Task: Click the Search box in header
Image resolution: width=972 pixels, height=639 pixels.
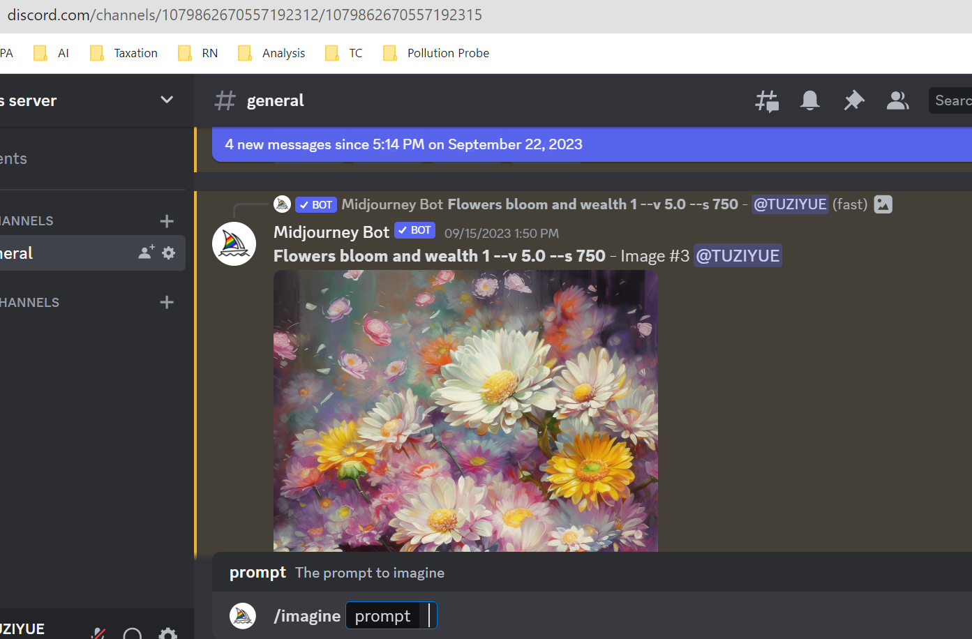Action: (950, 100)
